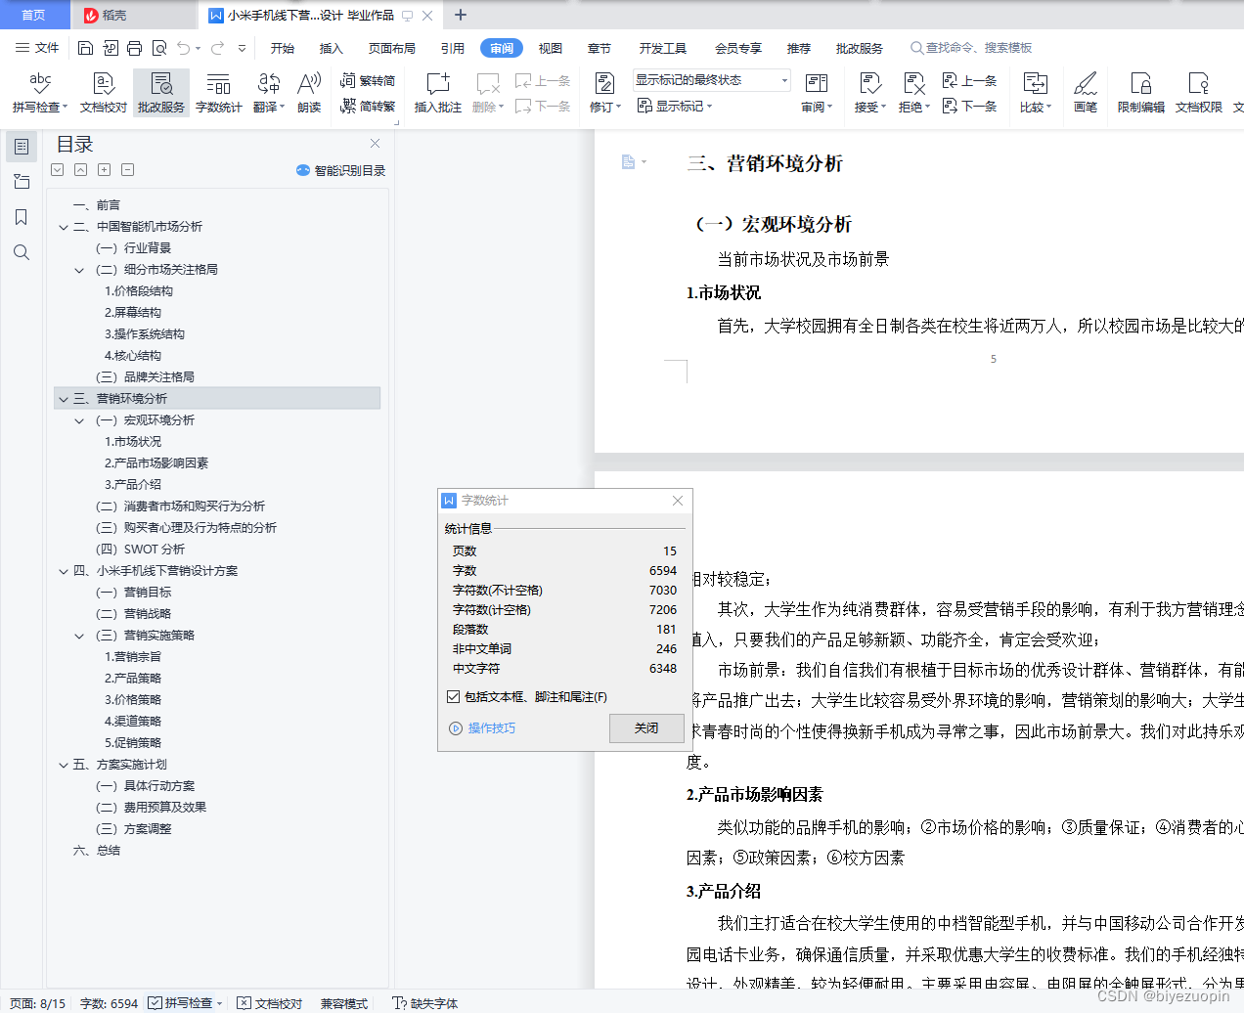Collapse (三) 营销实施策略 node
Image resolution: width=1244 pixels, height=1013 pixels.
(x=80, y=636)
